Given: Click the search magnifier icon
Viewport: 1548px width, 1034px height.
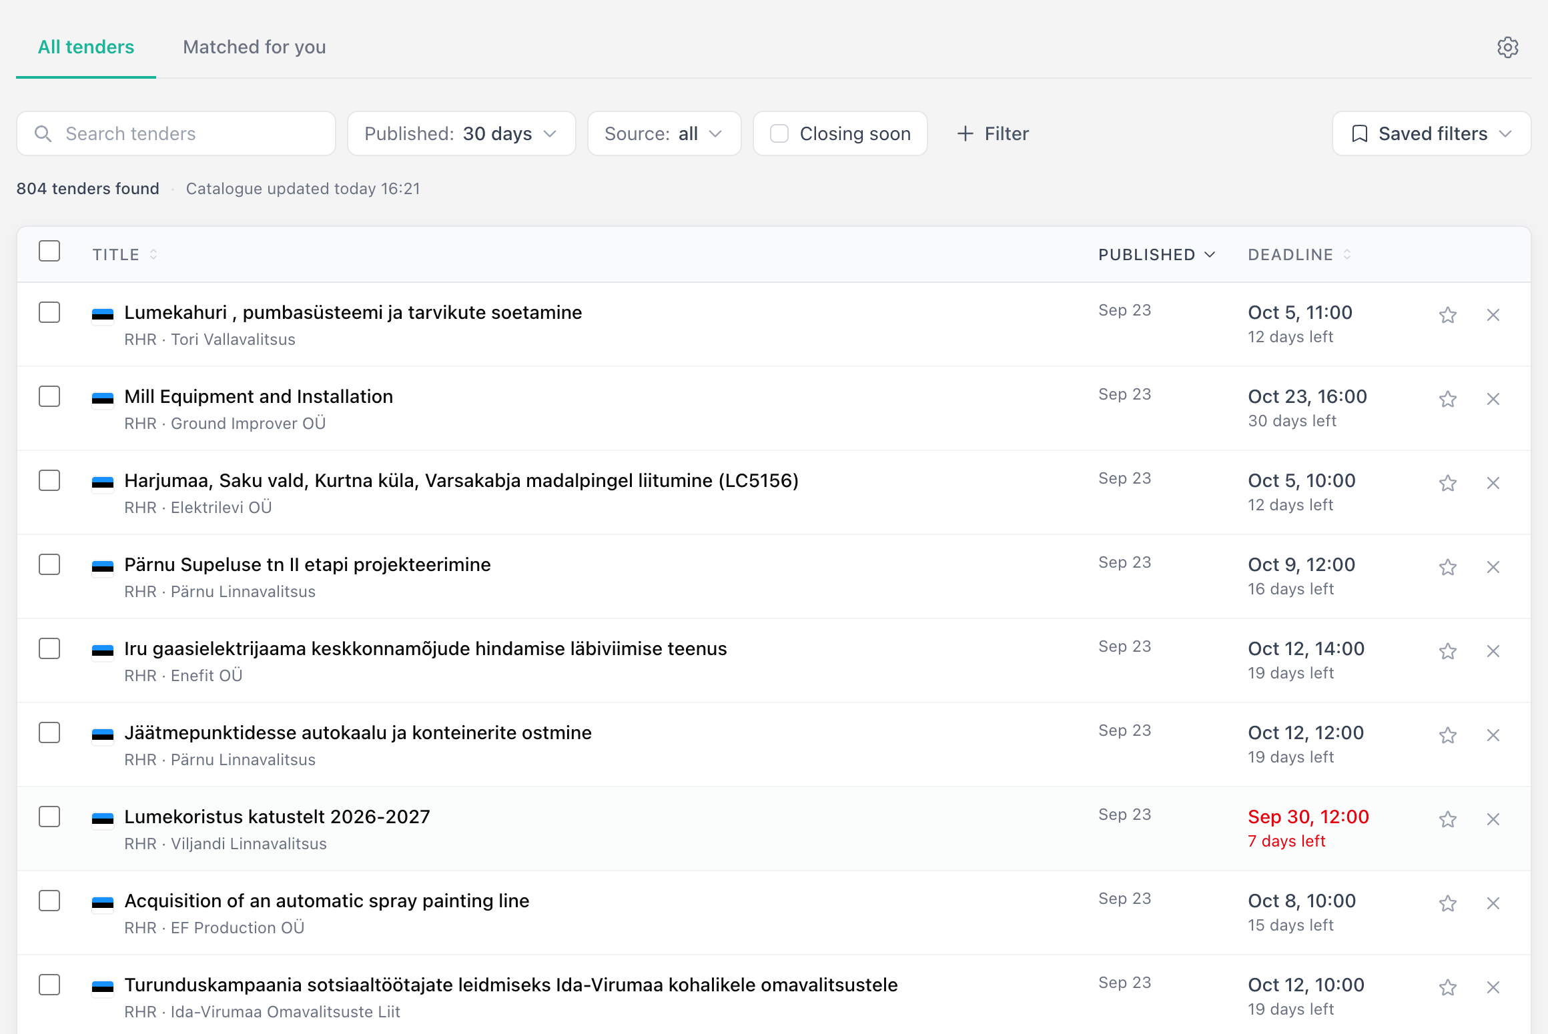Looking at the screenshot, I should click(43, 134).
